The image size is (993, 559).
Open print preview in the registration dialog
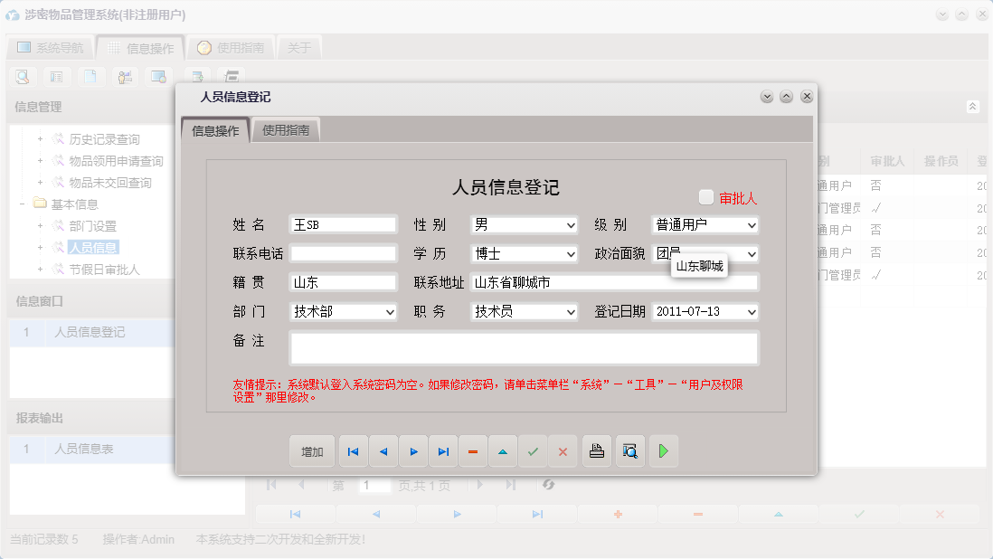point(629,451)
